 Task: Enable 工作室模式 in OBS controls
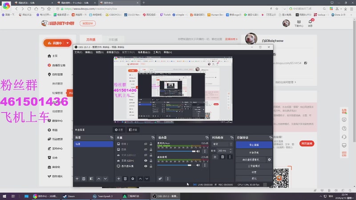pyautogui.click(x=254, y=166)
